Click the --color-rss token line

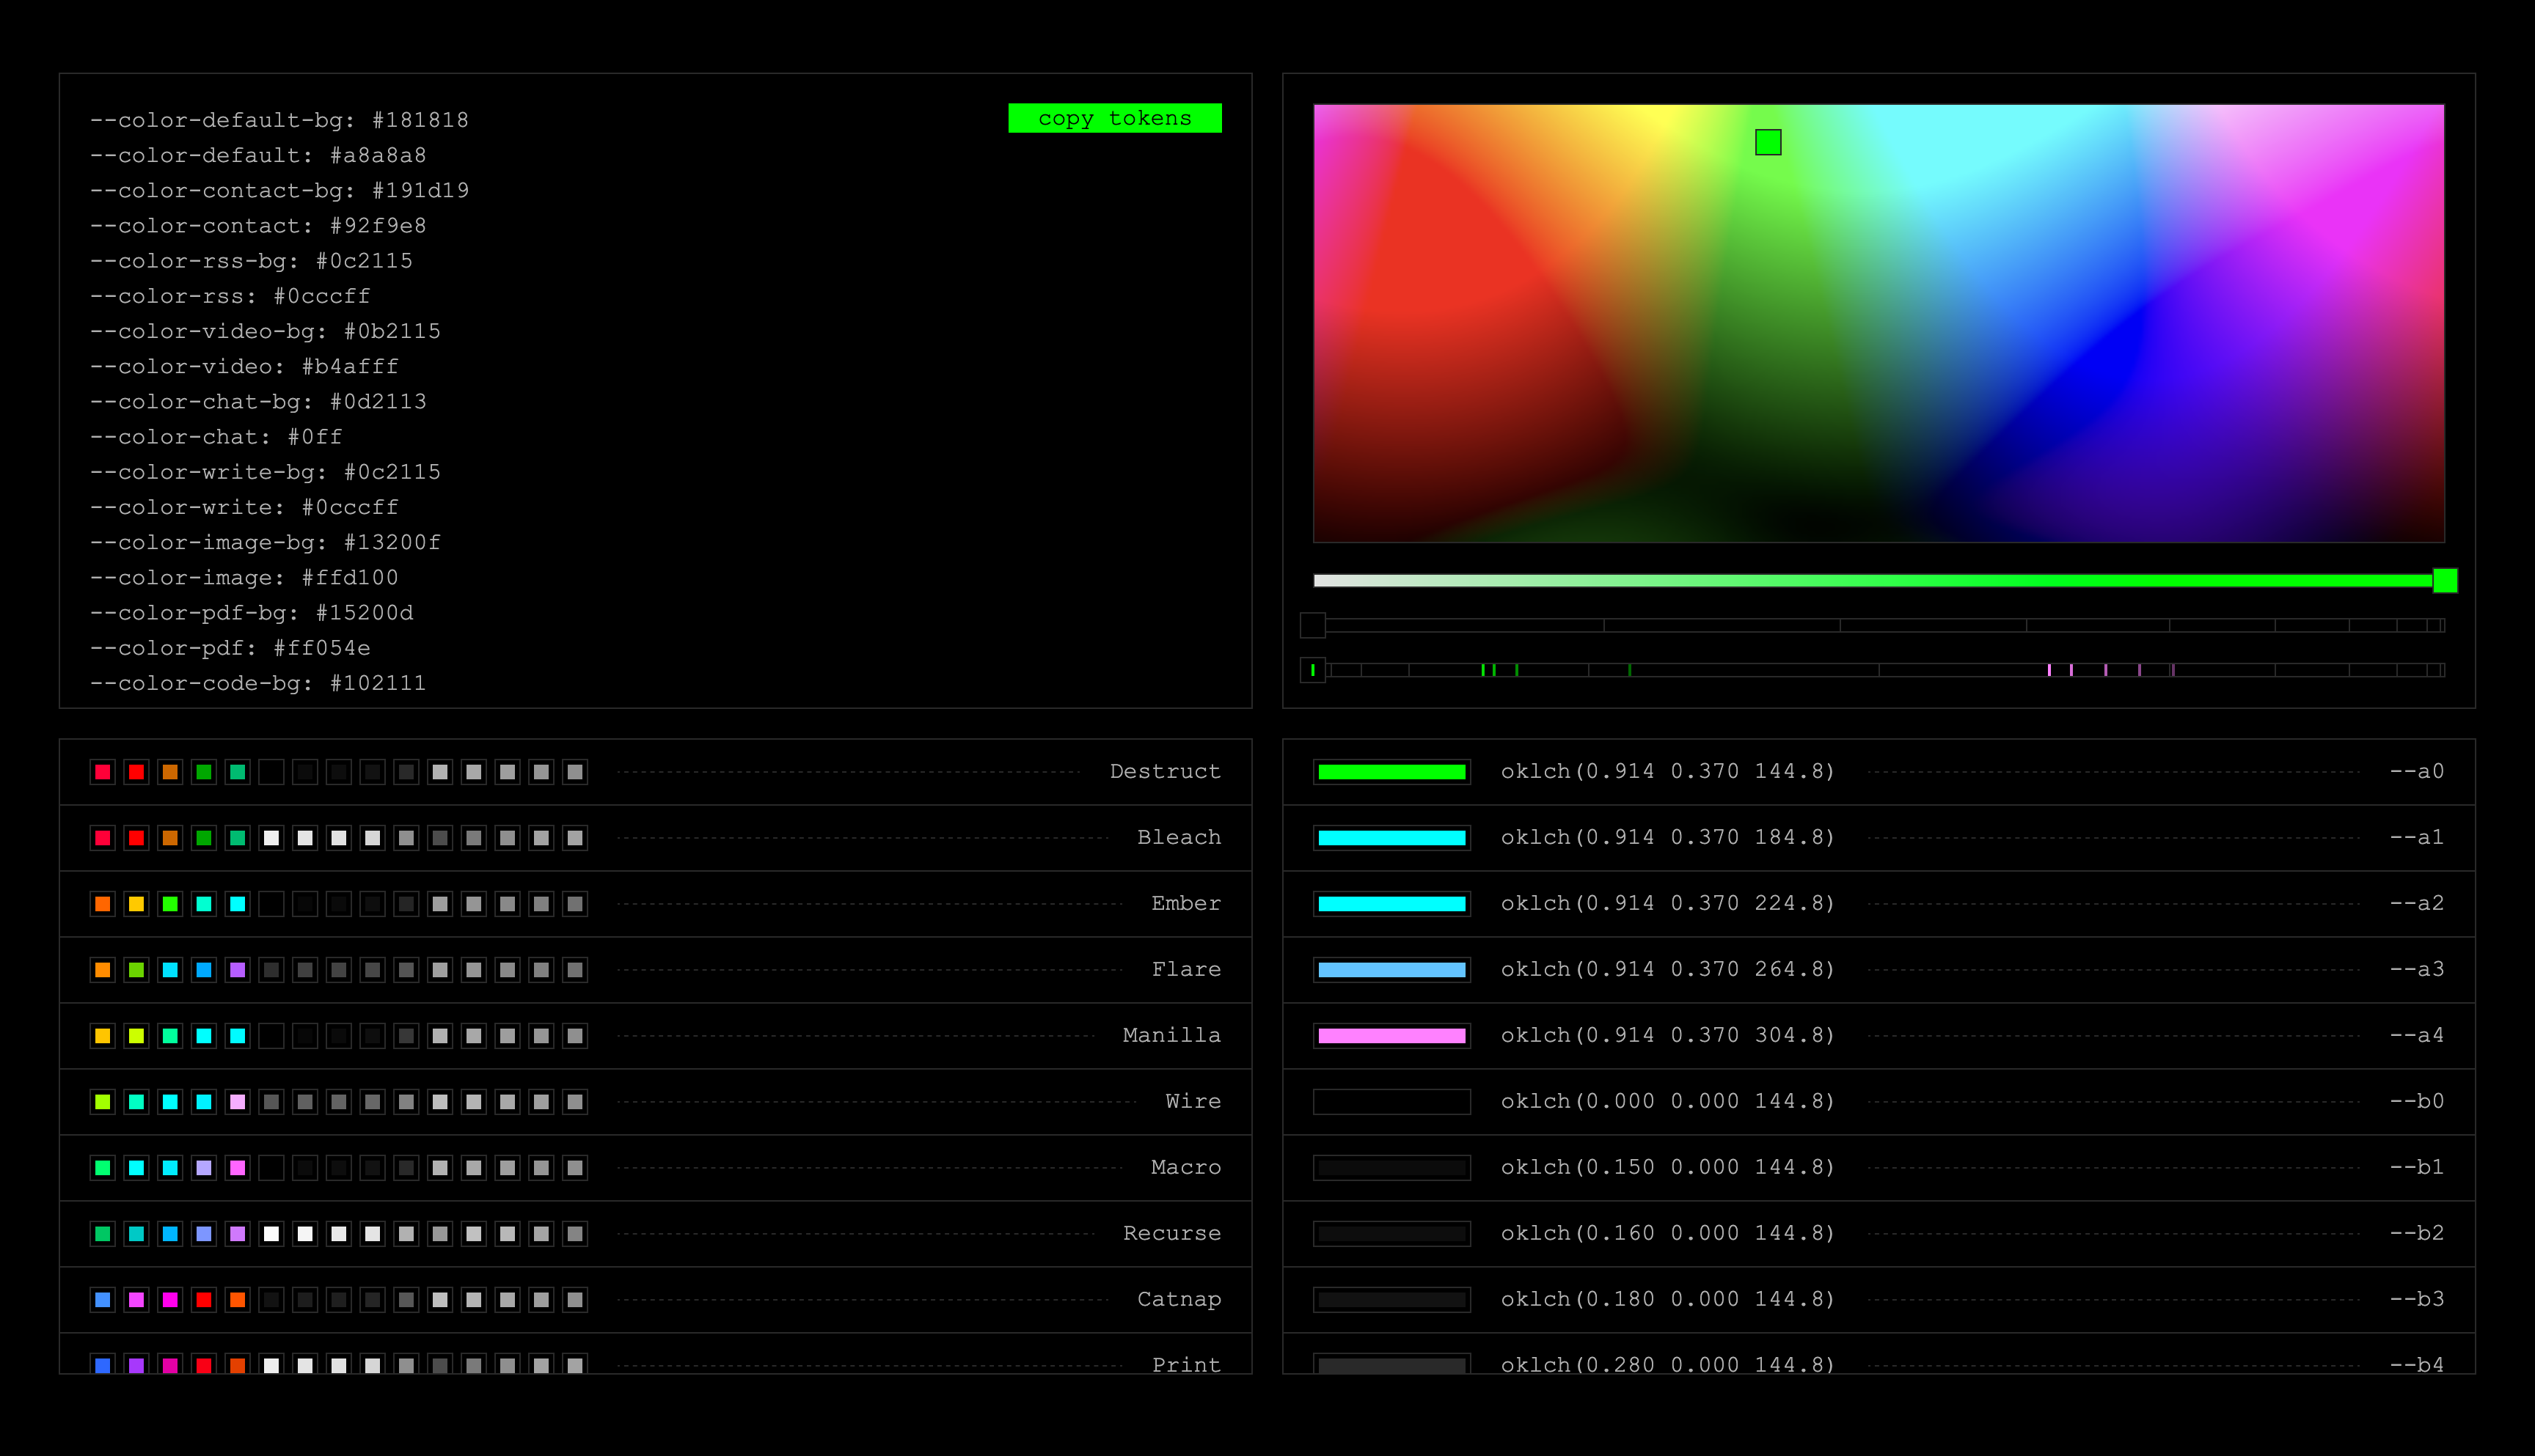230,296
